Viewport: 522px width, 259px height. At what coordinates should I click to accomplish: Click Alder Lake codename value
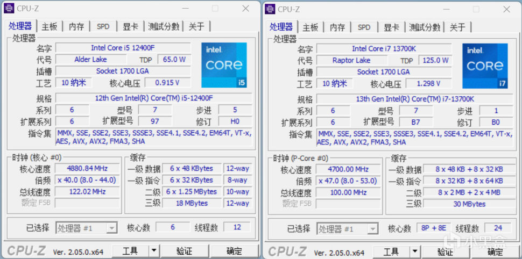pos(90,60)
